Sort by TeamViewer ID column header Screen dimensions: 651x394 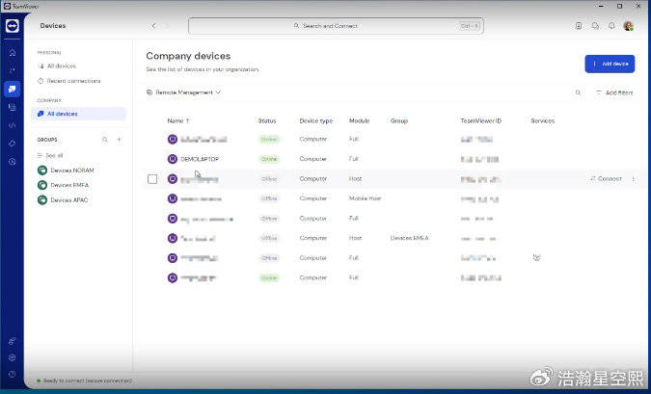[481, 120]
